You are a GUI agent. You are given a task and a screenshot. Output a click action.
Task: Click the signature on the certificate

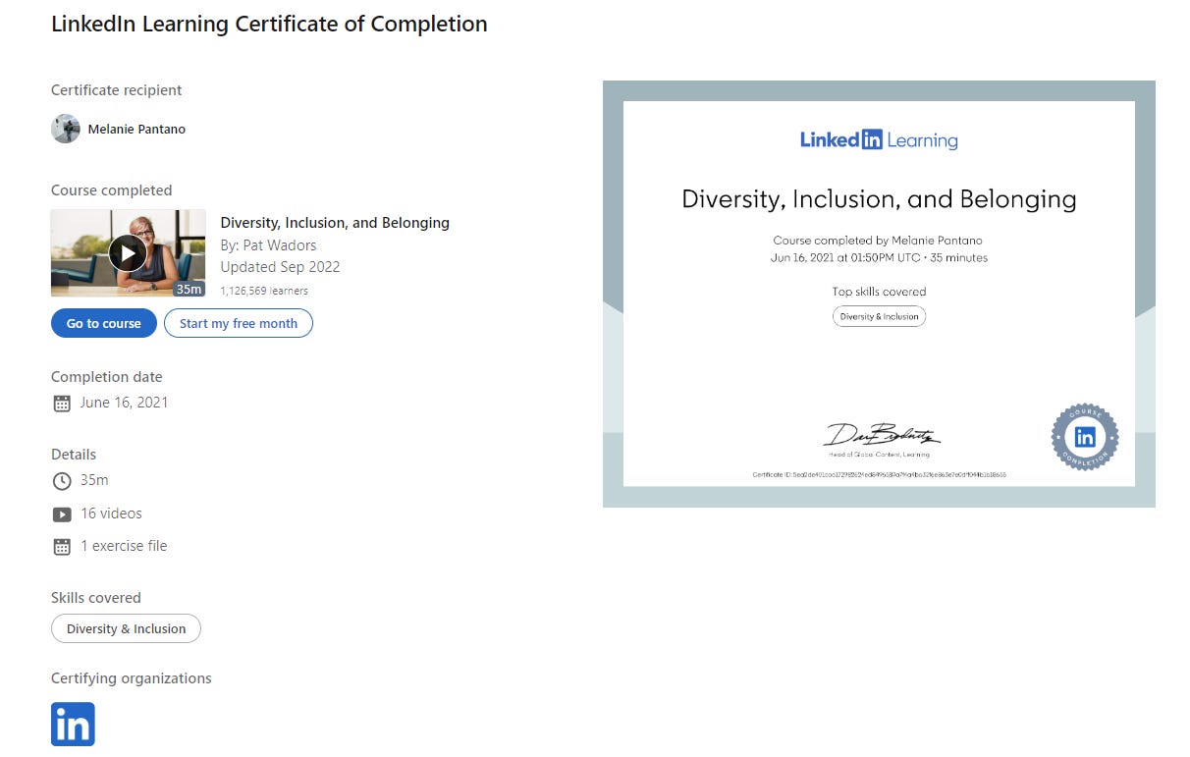882,435
